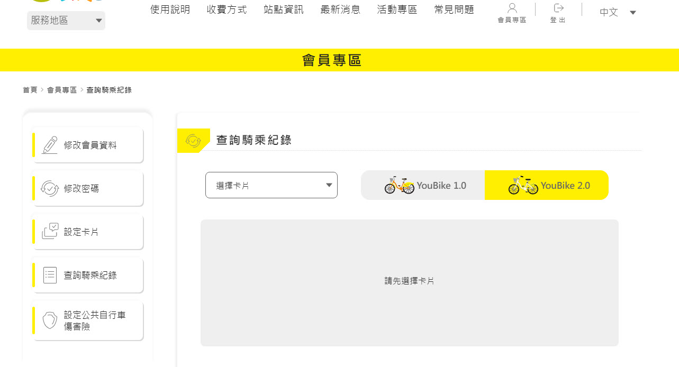The image size is (679, 367).
Task: Click the orange YouBike 1.0 bicycle icon
Action: point(400,185)
